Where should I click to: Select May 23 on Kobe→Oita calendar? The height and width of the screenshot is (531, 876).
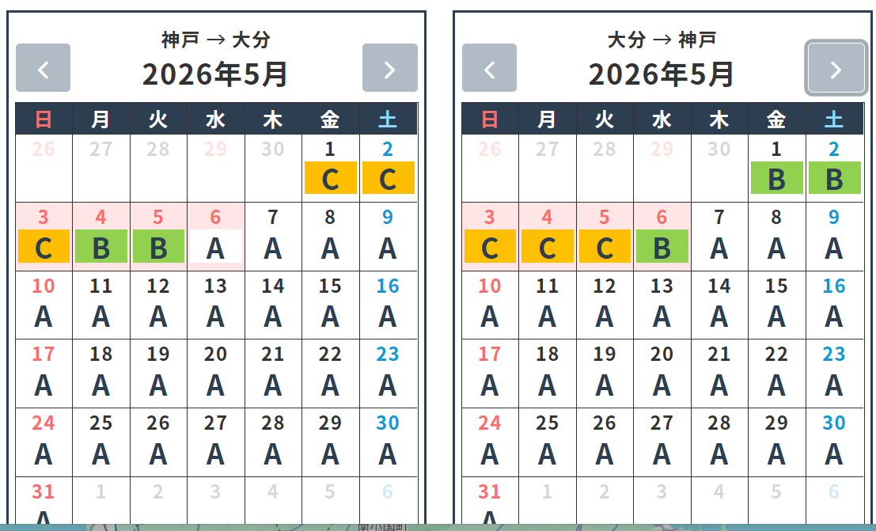388,374
